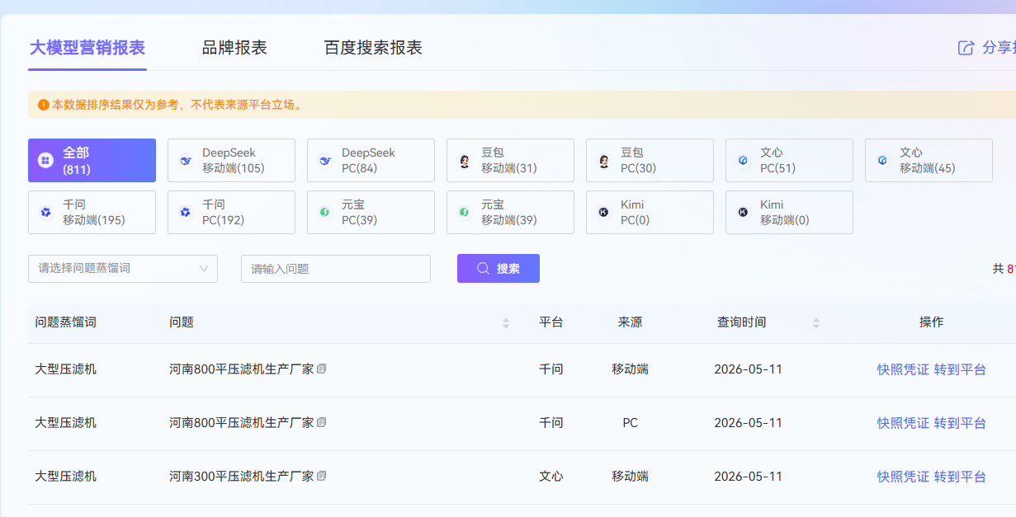Click 平台 column header
The image size is (1016, 517).
[551, 322]
